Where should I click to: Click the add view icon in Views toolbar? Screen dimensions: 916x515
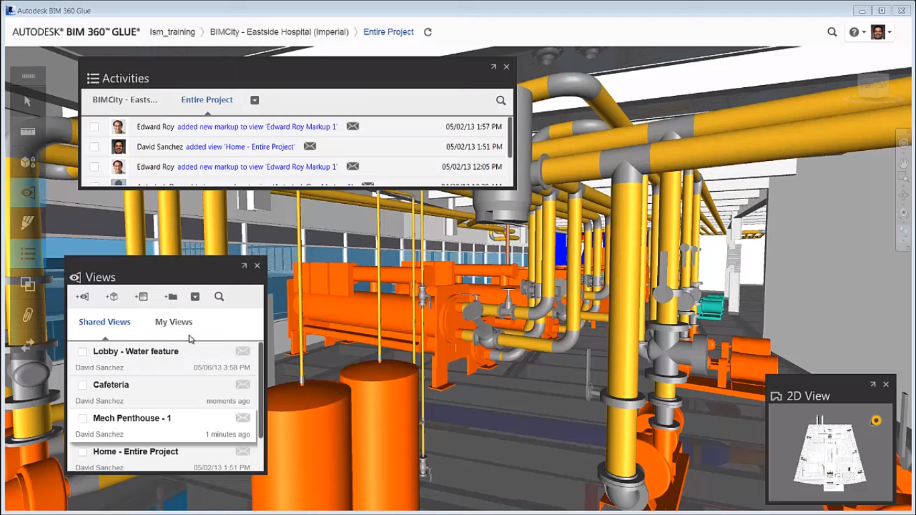(x=82, y=296)
